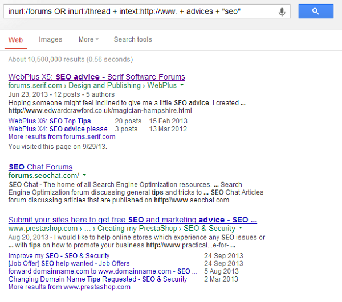The image size is (342, 302).
Task: Click 'Jun 23, 2013 - 12 posts - 5 authors'
Action: (x=62, y=94)
